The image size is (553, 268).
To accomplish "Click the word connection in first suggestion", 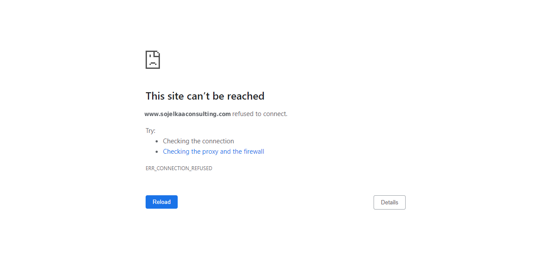I will (218, 141).
